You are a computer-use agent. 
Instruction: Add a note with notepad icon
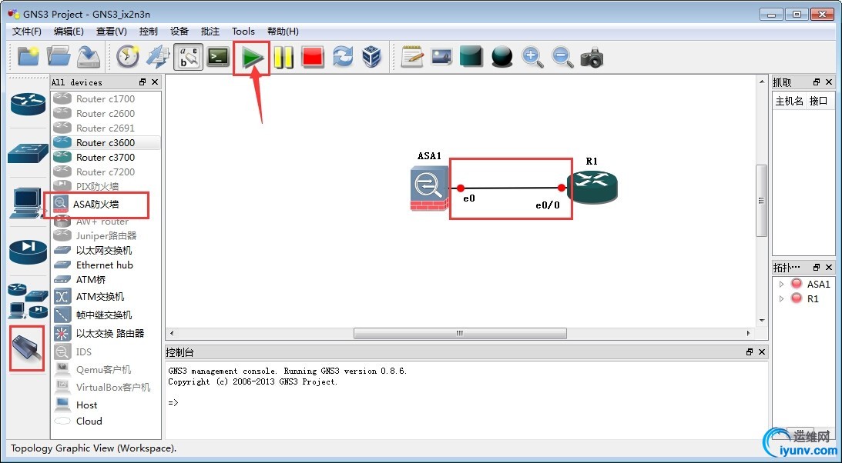(x=412, y=56)
